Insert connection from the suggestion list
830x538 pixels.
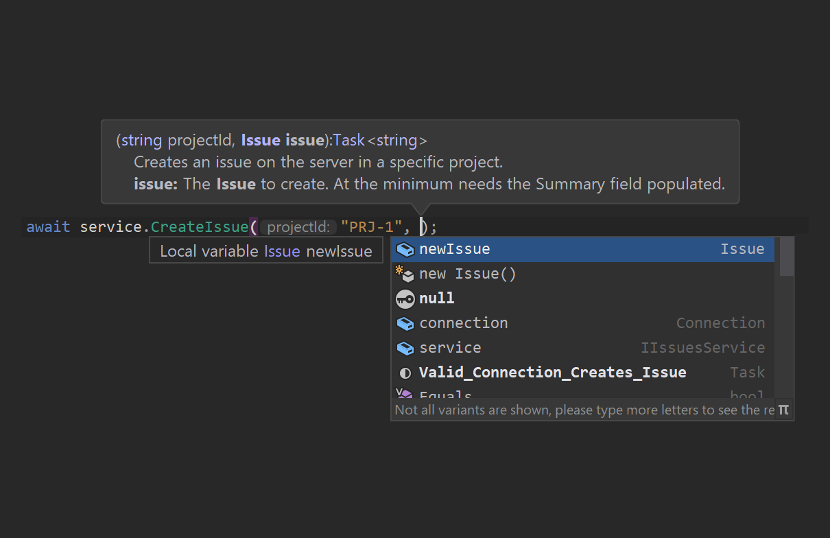click(x=463, y=323)
